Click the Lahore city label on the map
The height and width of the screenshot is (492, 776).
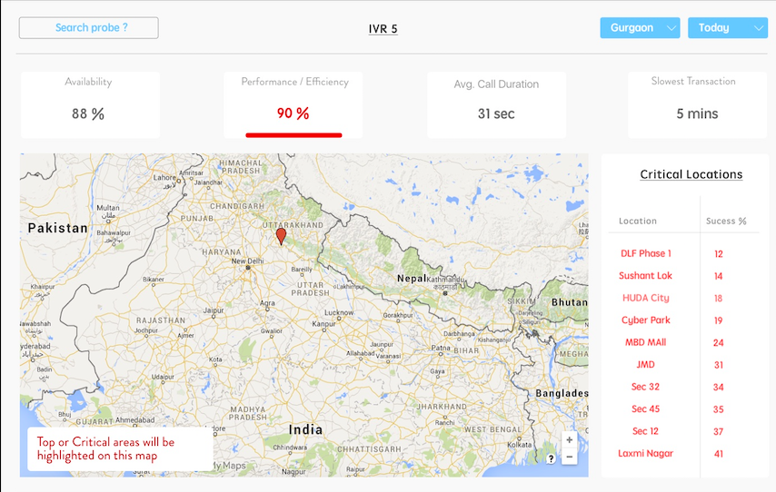(164, 178)
